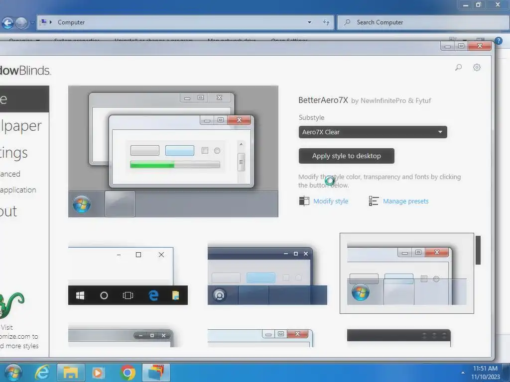Viewport: 510px width, 382px height.
Task: Click the Manage presets list icon
Action: tap(374, 201)
